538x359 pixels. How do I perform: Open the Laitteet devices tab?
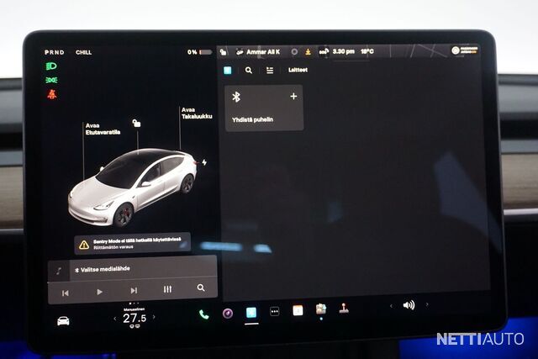click(x=298, y=70)
